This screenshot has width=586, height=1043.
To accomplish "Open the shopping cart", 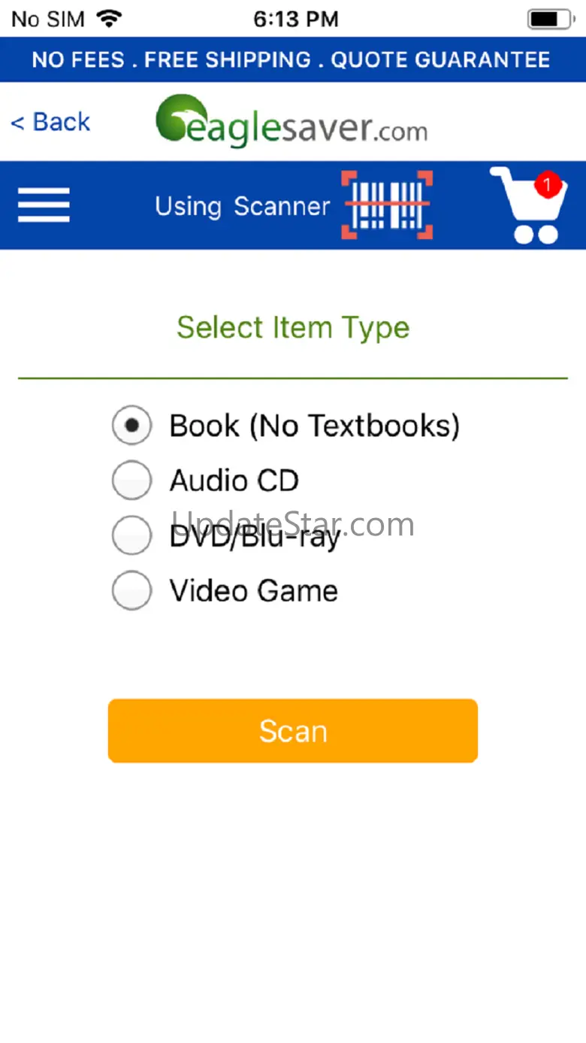I will pyautogui.click(x=527, y=206).
